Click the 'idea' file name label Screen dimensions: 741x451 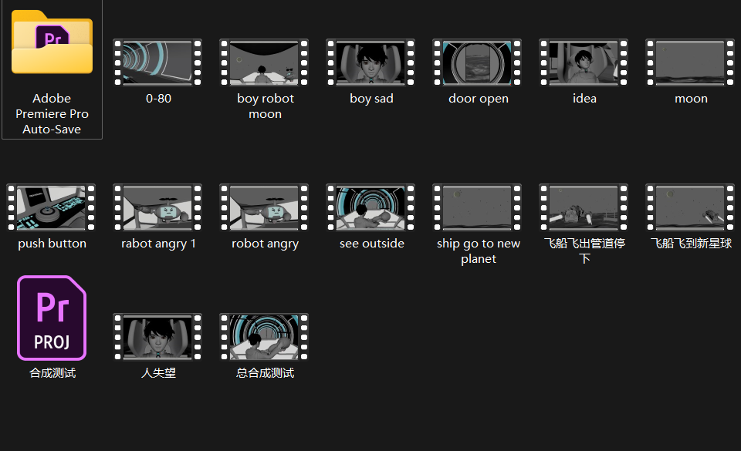click(x=584, y=99)
